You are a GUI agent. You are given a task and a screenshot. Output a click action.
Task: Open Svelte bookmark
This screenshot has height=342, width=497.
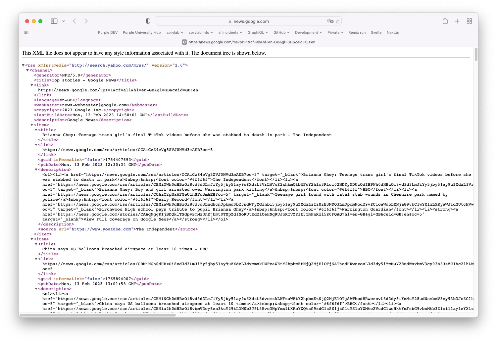tap(376, 32)
